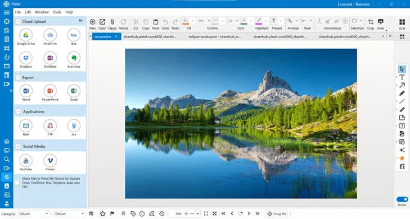Open the Help menu
This screenshot has height=219, width=410.
click(x=69, y=12)
